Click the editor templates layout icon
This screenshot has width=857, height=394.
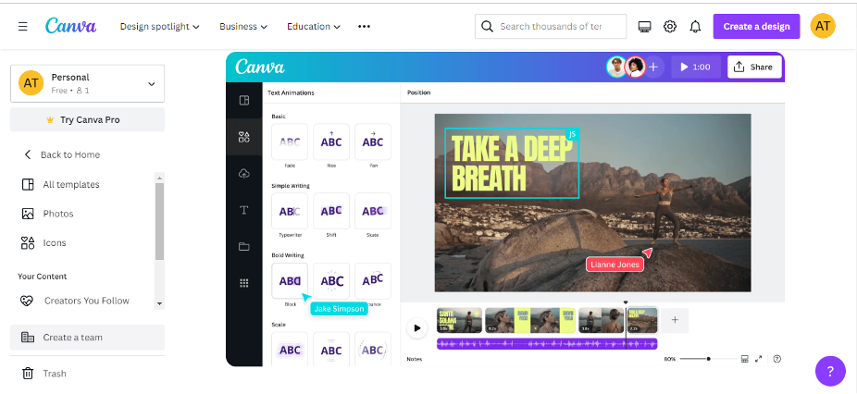point(244,100)
